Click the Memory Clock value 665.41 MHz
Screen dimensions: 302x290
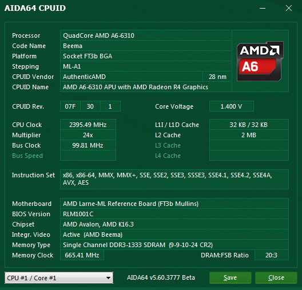tap(82, 255)
